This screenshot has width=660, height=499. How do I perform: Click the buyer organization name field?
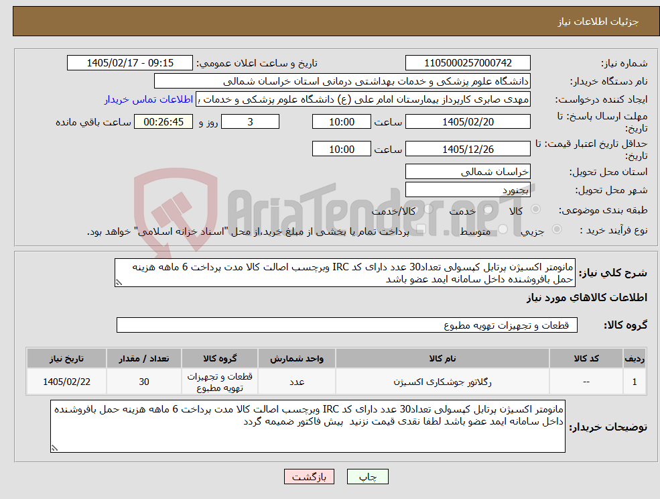(x=342, y=81)
